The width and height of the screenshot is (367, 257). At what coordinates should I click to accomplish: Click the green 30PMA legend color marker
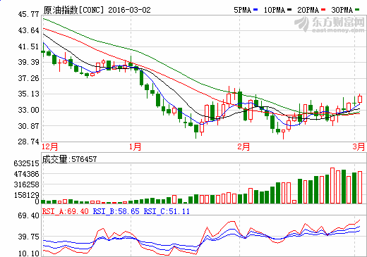coord(357,10)
